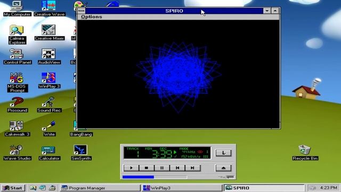Click the spirograph drawing in SPIRO

click(x=178, y=77)
